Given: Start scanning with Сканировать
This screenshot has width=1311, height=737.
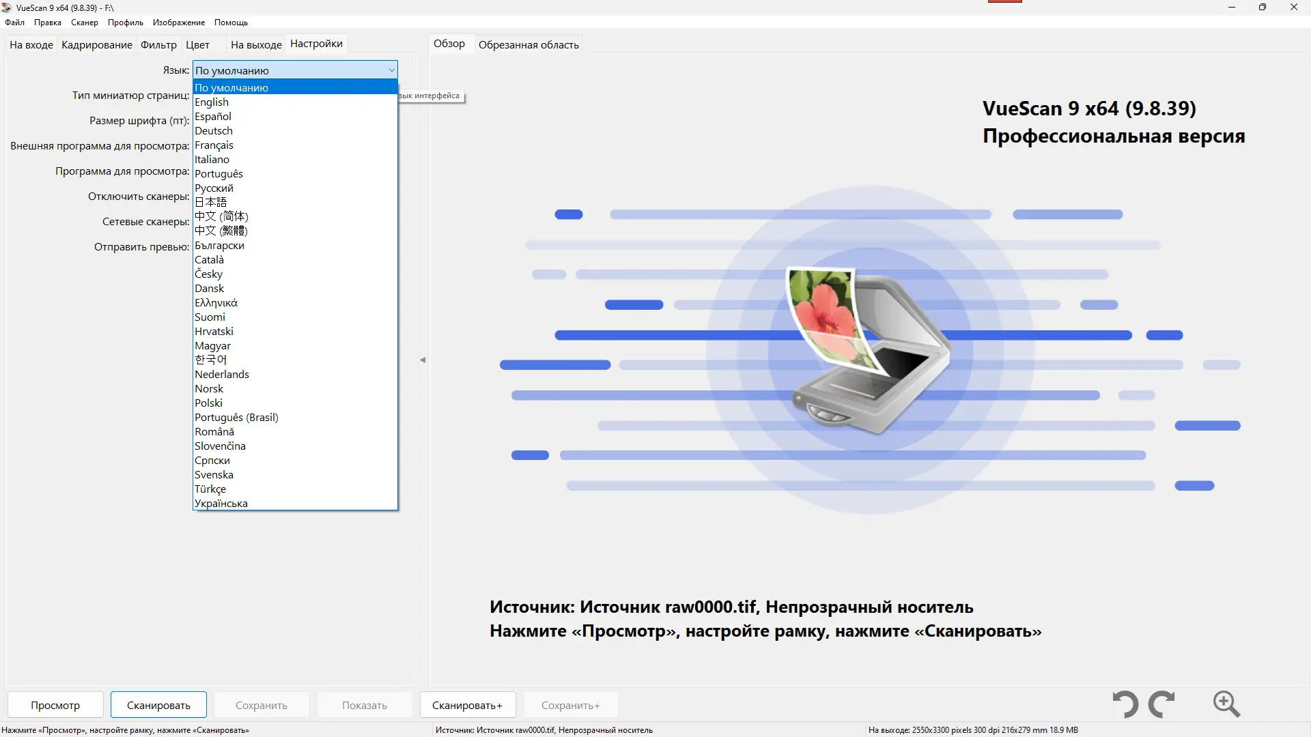Looking at the screenshot, I should coord(157,704).
